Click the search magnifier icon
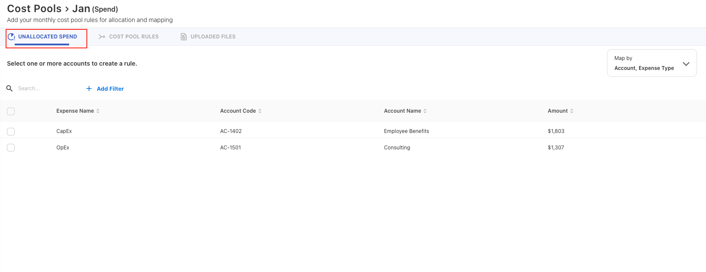Image resolution: width=706 pixels, height=272 pixels. (10, 89)
